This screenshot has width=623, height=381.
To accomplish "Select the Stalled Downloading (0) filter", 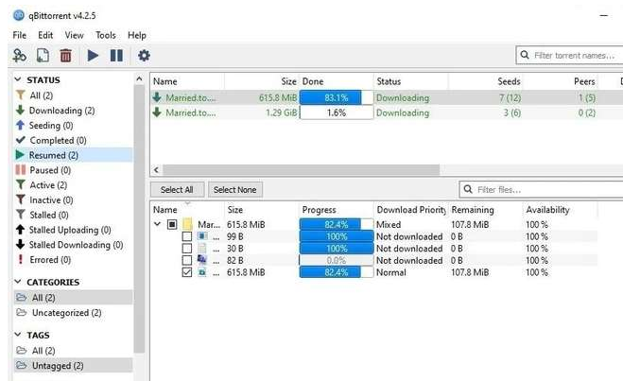I will coord(74,245).
